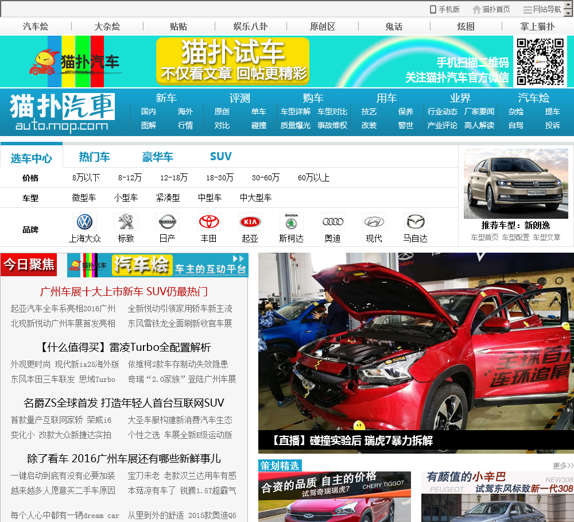574x522 pixels.
Task: Open the 掌上猫扑 top navigation item
Action: (537, 26)
